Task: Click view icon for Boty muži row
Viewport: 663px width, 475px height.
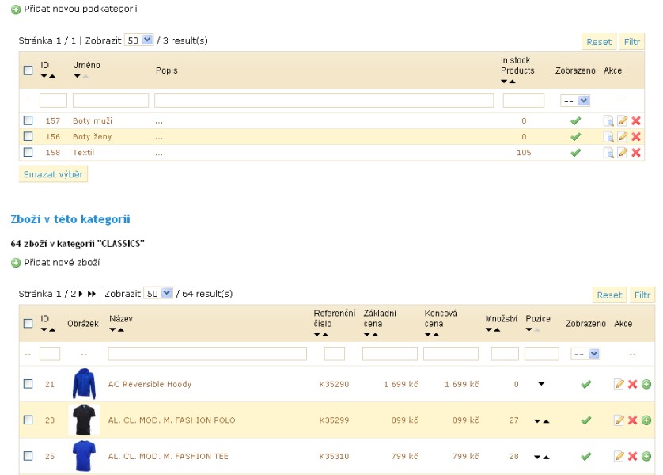Action: tap(608, 121)
